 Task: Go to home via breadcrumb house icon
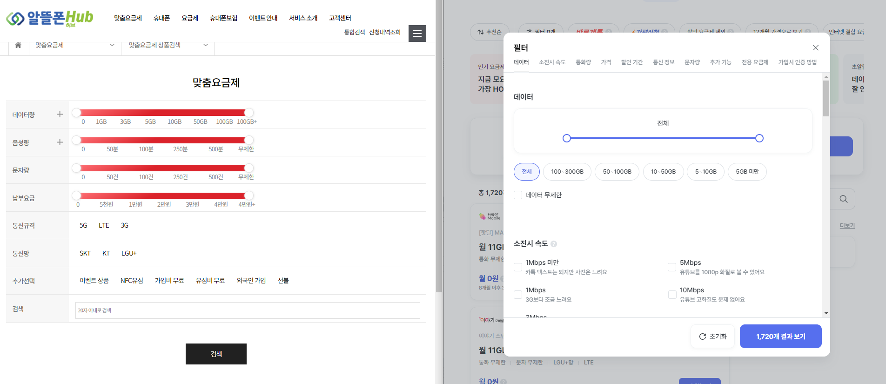pyautogui.click(x=18, y=45)
